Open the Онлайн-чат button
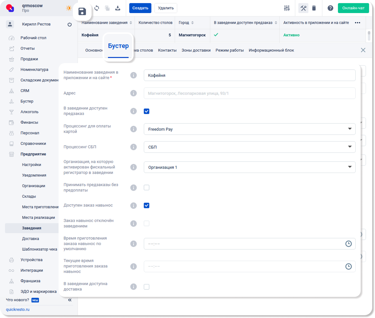Screen dimensions: 375x318 [x=353, y=8]
